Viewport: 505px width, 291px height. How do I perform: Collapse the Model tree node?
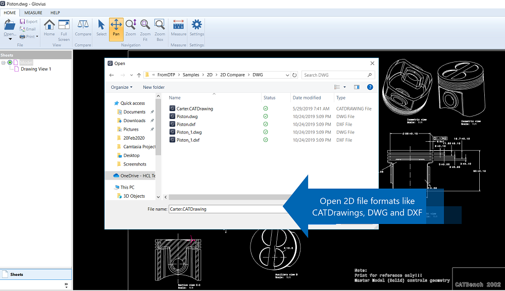click(4, 63)
